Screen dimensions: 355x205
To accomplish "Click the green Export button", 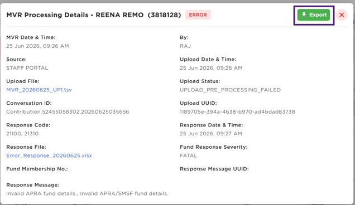I will (314, 15).
